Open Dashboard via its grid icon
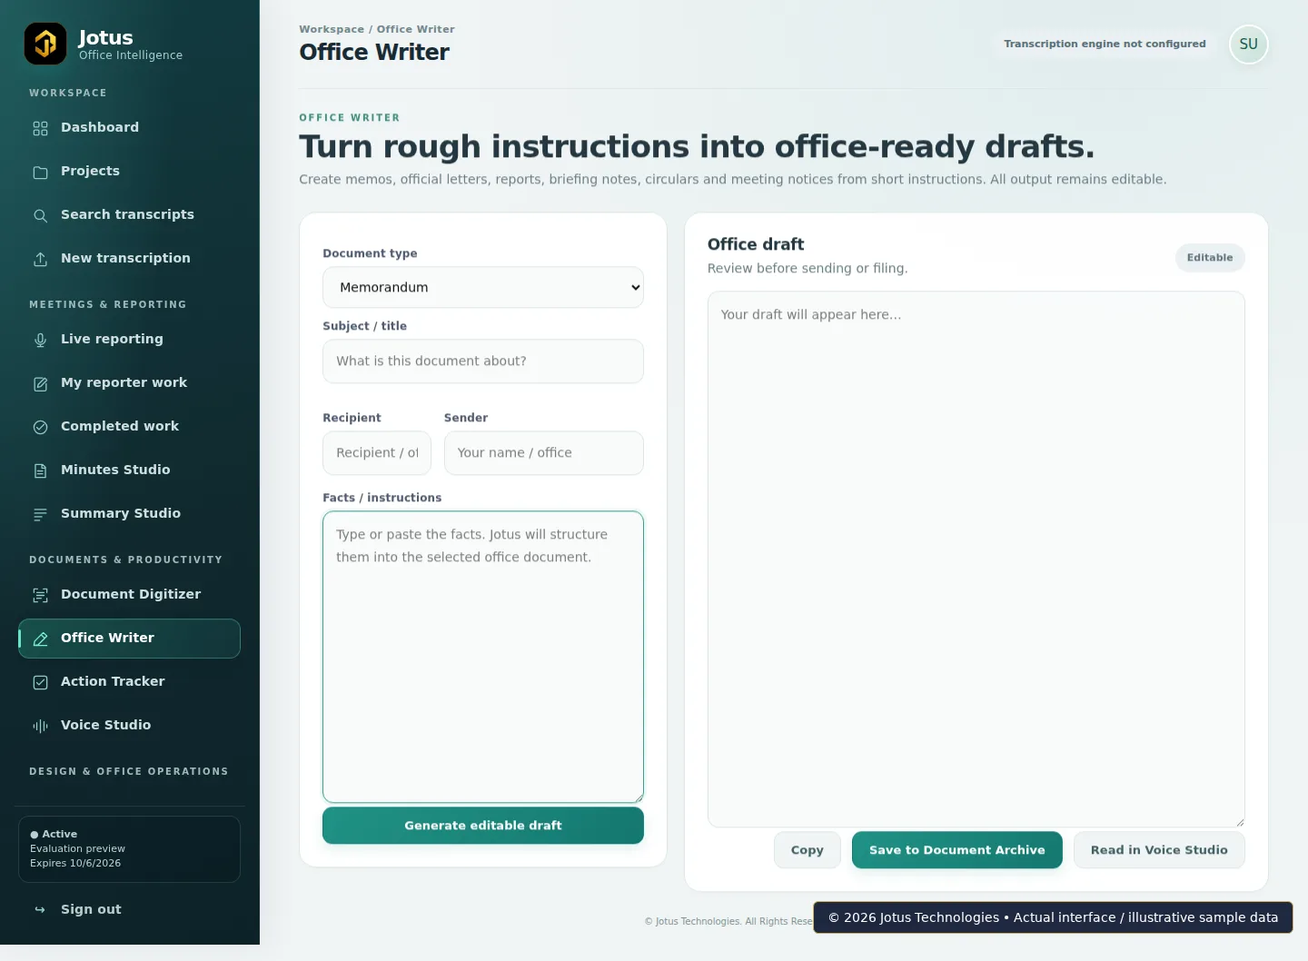Screen dimensions: 1308x961 click(40, 128)
